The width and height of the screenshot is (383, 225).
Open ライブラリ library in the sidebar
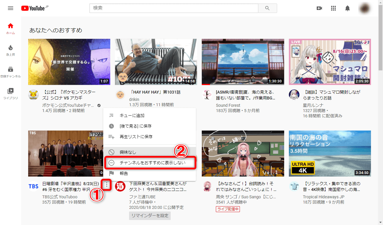point(11,94)
